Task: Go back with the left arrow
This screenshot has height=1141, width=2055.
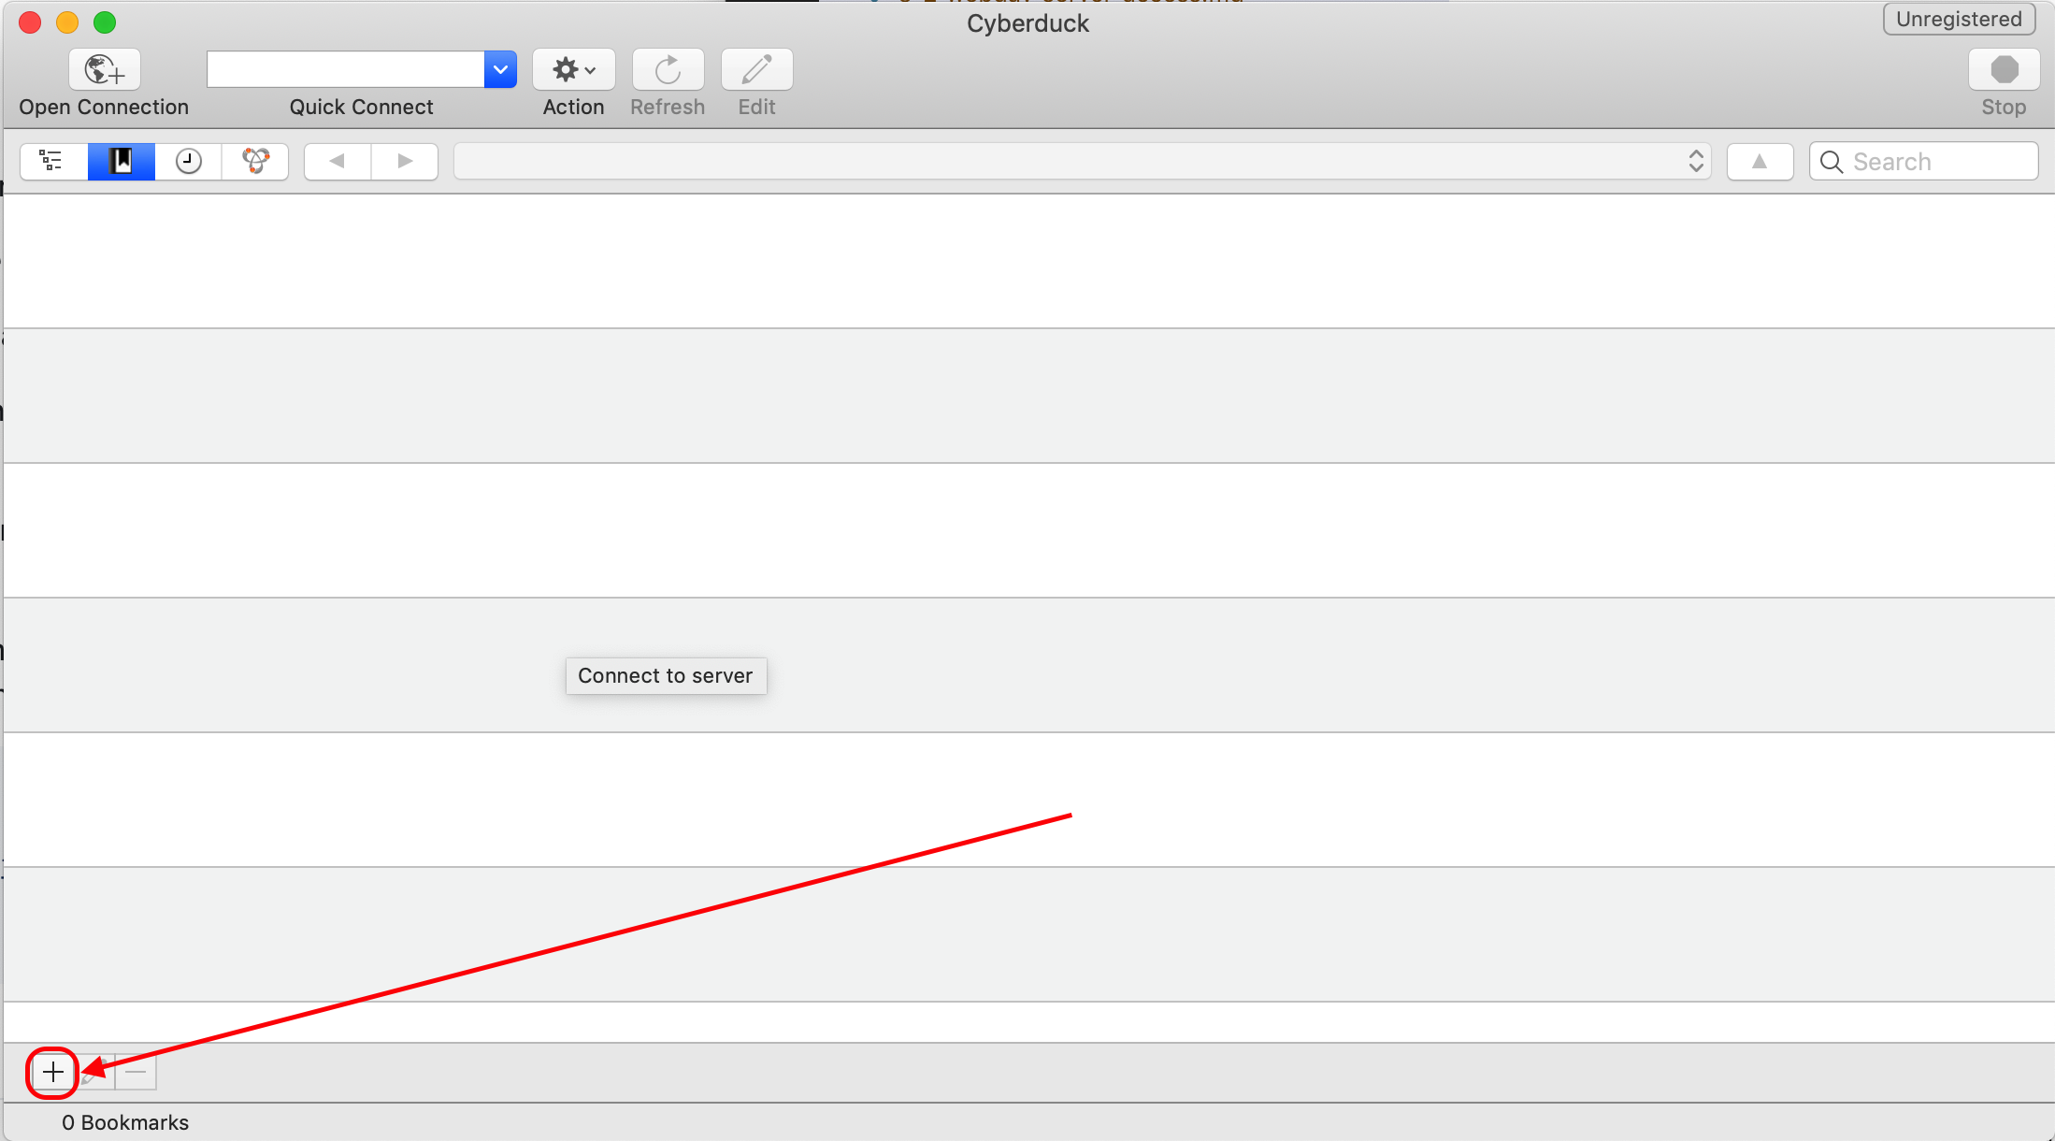Action: (338, 161)
